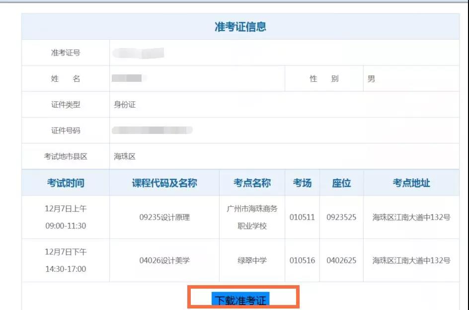
Task: Click the 海珠区 district cell
Action: pos(122,156)
